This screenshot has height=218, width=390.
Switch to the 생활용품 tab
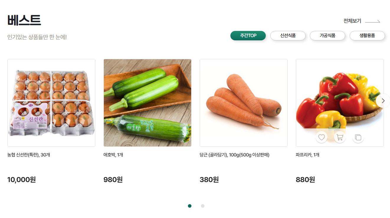[367, 36]
